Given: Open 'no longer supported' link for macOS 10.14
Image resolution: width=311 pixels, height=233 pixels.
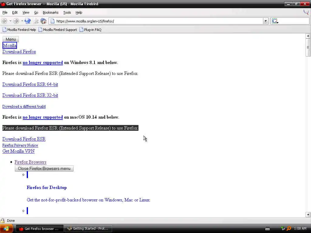Looking at the screenshot, I should (43, 117).
